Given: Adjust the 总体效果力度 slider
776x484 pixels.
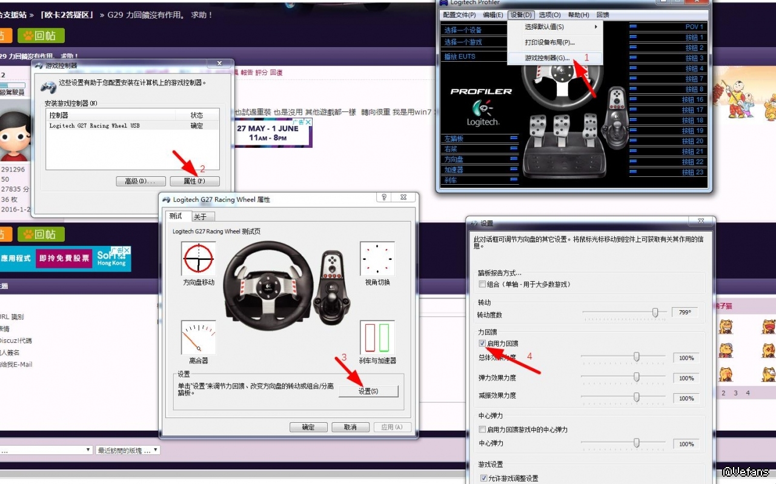Looking at the screenshot, I should coord(636,357).
